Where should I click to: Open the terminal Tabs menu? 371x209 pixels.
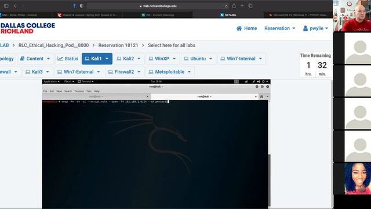pyautogui.click(x=89, y=91)
